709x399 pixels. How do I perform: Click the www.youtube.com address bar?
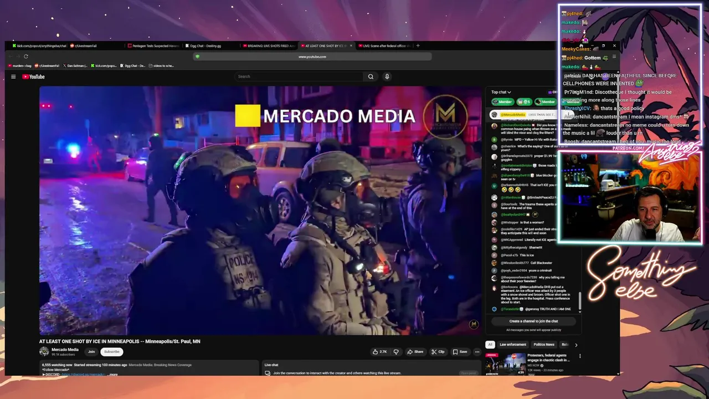[312, 57]
